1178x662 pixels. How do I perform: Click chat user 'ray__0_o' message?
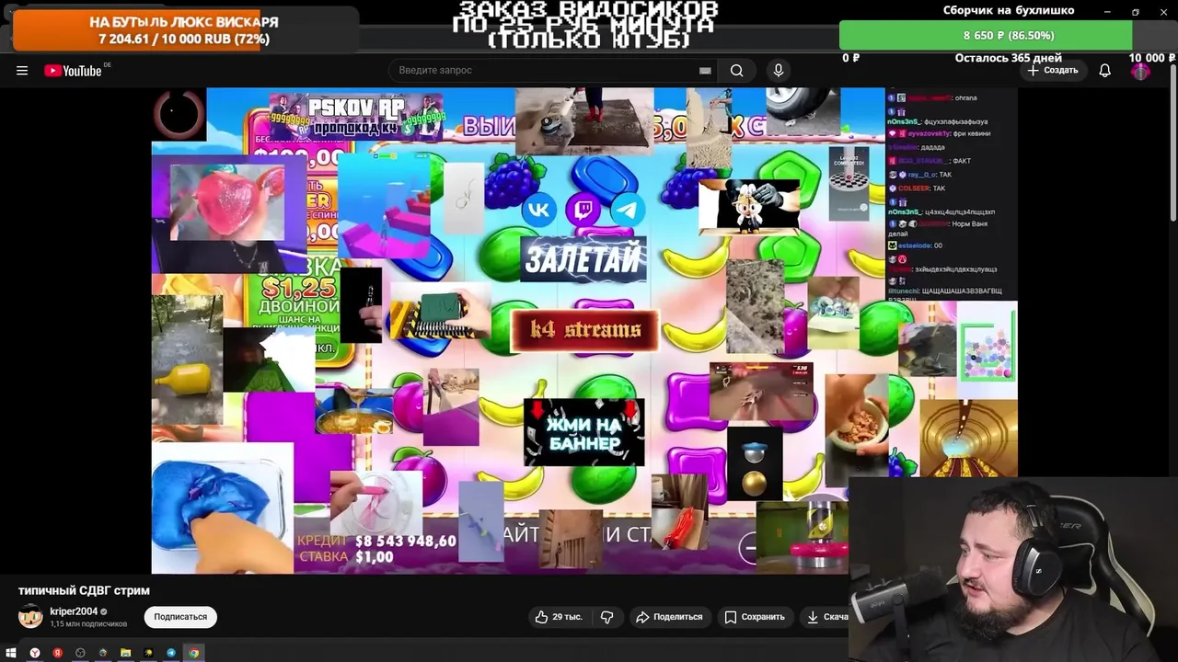[x=920, y=175]
